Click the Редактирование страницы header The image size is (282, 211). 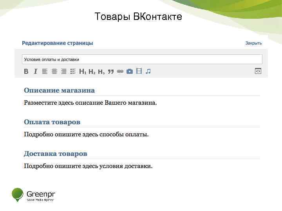coord(58,43)
